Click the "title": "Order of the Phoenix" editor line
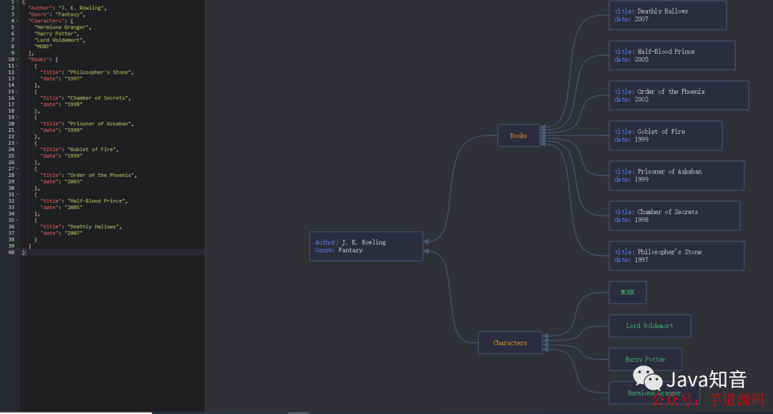The image size is (773, 414). click(x=88, y=175)
